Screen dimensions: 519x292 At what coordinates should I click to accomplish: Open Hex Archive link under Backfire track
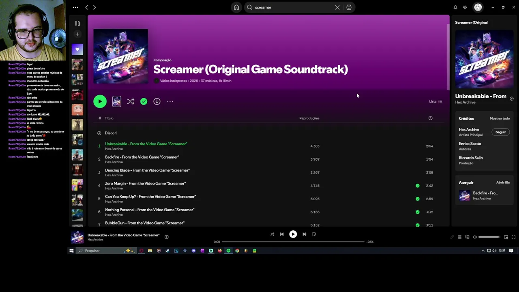click(x=114, y=162)
